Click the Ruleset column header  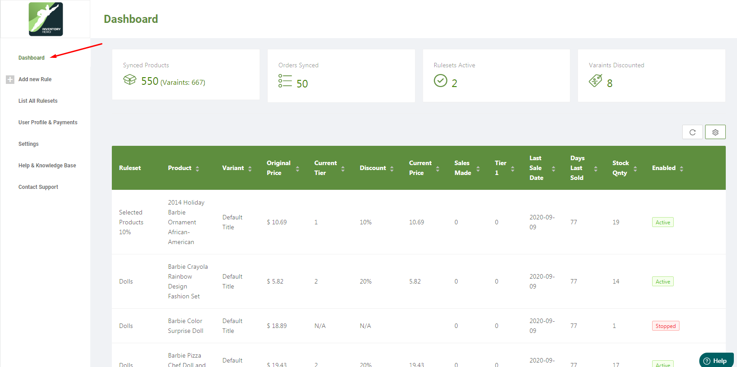[x=130, y=168]
